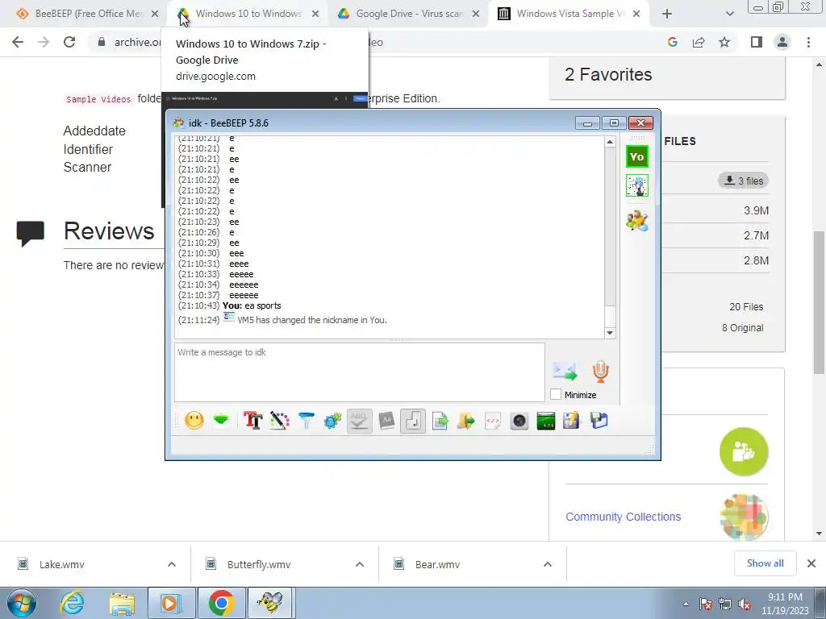
Task: Click the 3 files download button
Action: coord(743,181)
